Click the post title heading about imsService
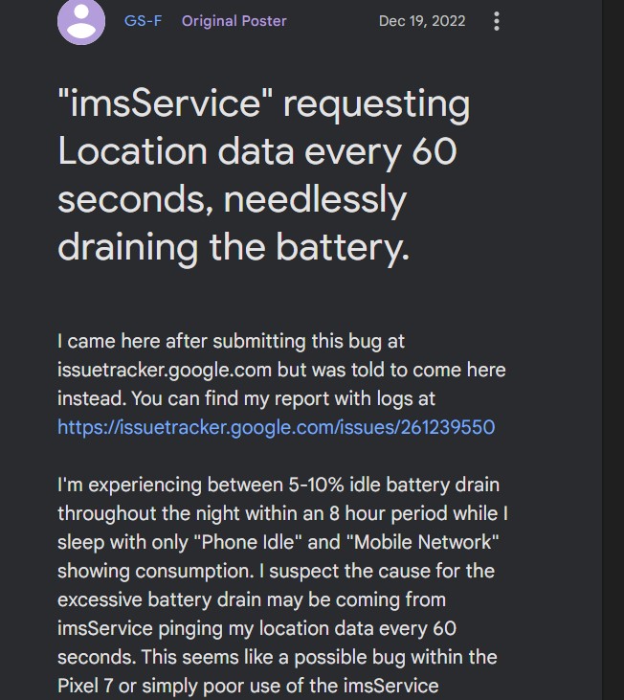Screen dimensions: 624x700 [263, 175]
